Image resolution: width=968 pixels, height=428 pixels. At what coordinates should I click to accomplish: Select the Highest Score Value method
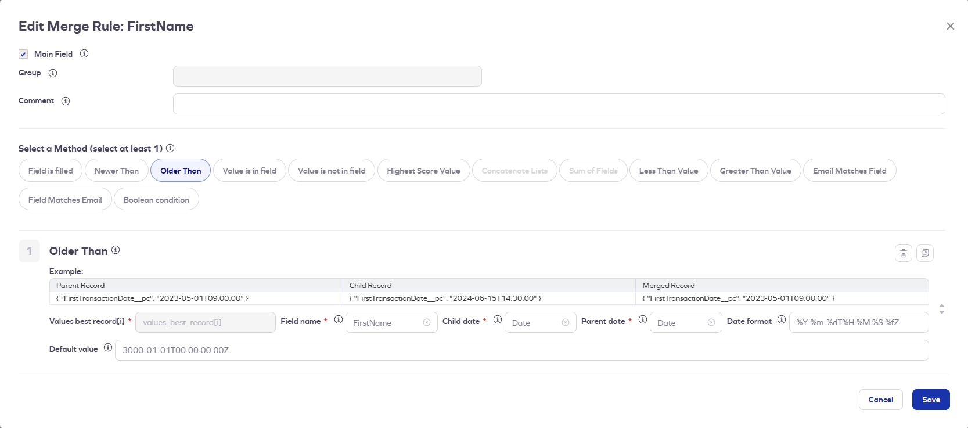[423, 171]
